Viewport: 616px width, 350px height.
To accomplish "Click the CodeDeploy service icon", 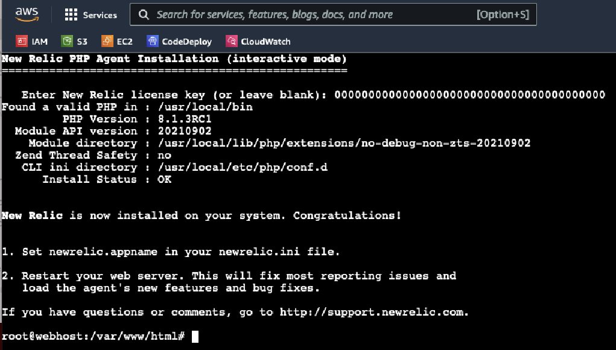I will (x=153, y=41).
